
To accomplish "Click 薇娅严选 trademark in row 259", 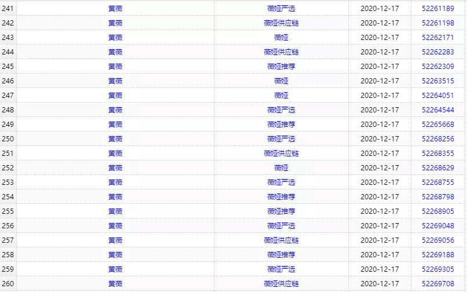I will click(281, 269).
